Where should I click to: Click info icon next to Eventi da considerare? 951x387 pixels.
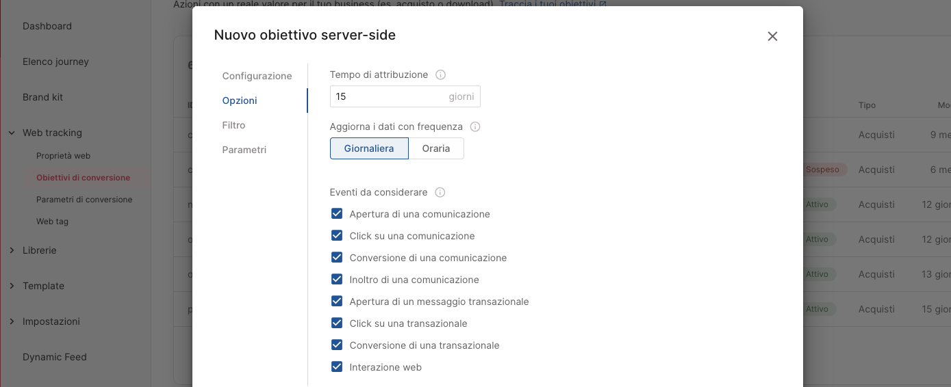pos(440,192)
